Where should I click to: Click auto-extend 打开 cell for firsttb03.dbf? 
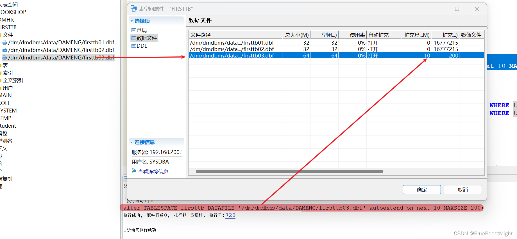(x=384, y=56)
